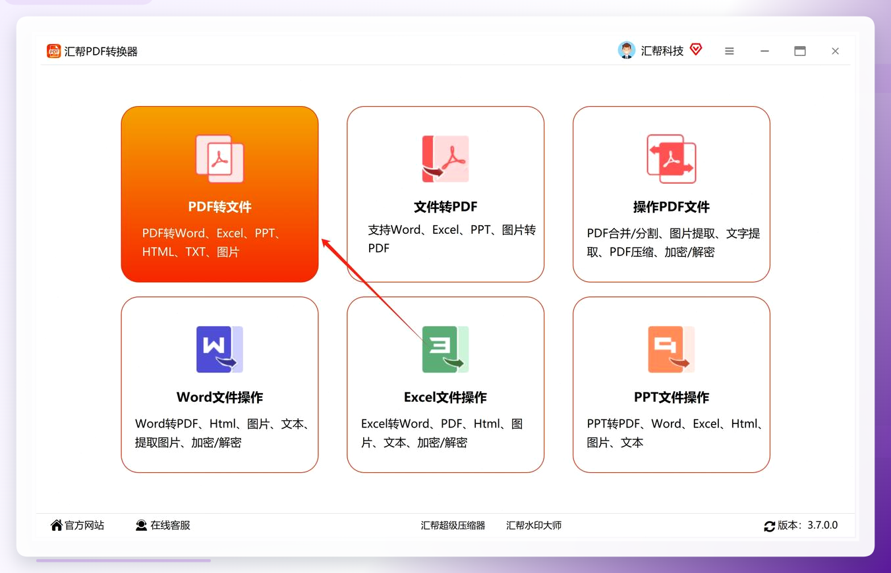The image size is (891, 573).
Task: Click the 汇帮PDF转换器 app logo icon
Action: point(54,51)
